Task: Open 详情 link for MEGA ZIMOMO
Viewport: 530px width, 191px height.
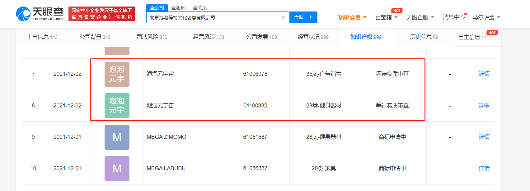Action: (484, 137)
